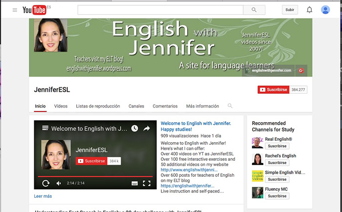Open the video playlist menu icon
The height and width of the screenshot is (212, 342).
[x=45, y=128]
